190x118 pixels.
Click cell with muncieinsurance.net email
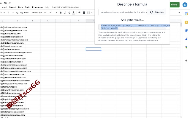(12, 62)
